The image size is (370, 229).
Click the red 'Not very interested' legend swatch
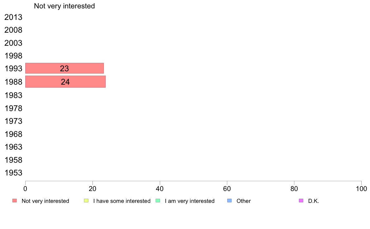coord(14,201)
